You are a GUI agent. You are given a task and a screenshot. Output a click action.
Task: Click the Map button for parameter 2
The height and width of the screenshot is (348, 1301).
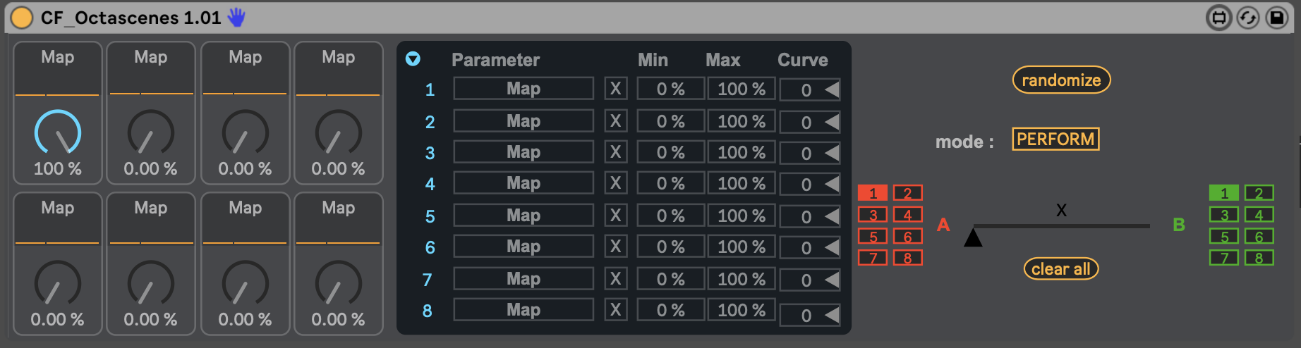[523, 121]
